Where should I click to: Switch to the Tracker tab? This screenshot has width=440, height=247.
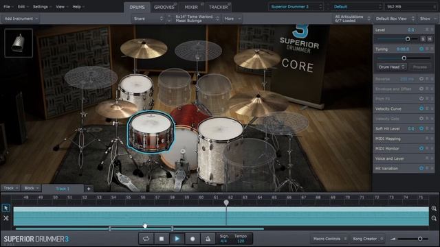(x=218, y=7)
